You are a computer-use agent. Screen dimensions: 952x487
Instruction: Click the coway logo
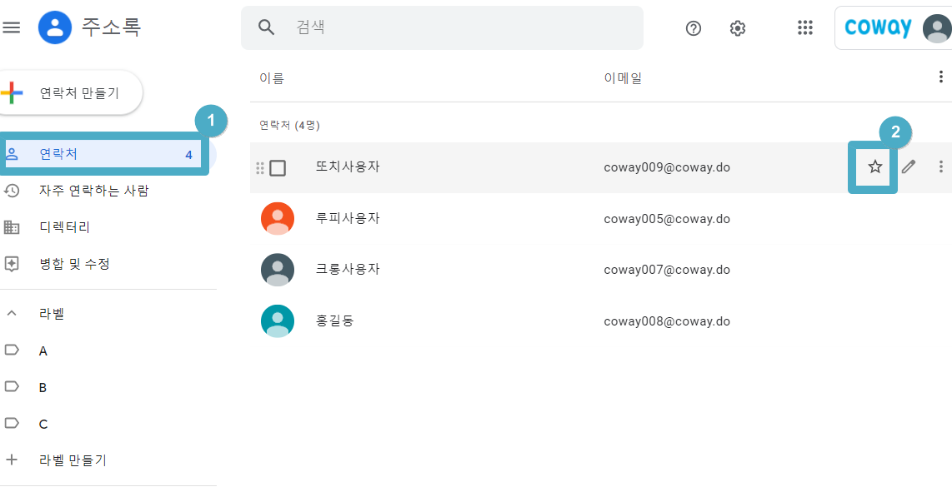click(x=878, y=27)
